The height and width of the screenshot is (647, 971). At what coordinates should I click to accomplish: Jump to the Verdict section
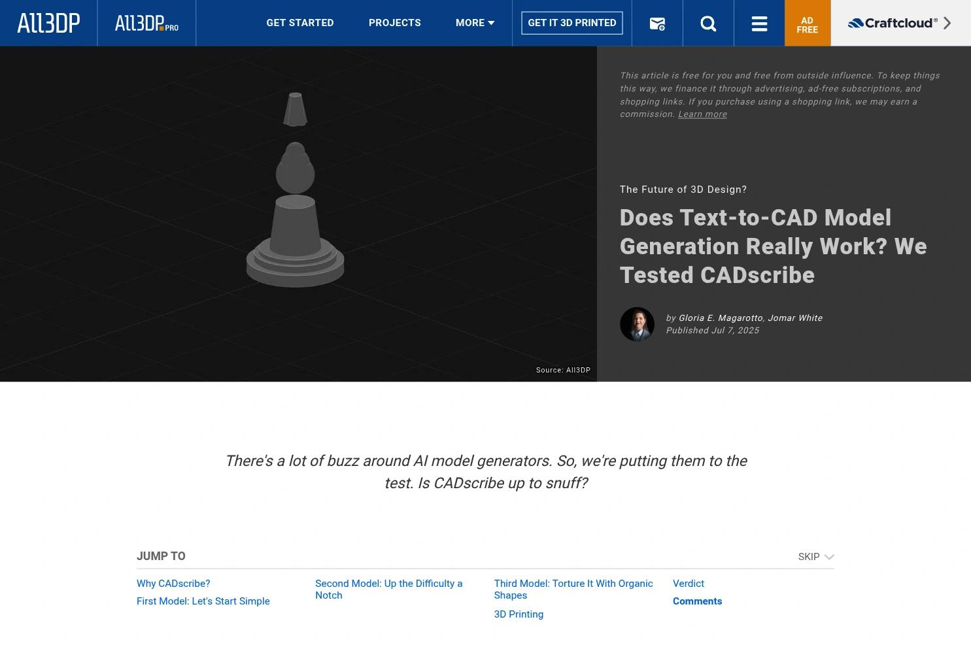(689, 584)
